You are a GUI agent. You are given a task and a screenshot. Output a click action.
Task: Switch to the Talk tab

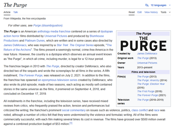[x=16, y=12]
